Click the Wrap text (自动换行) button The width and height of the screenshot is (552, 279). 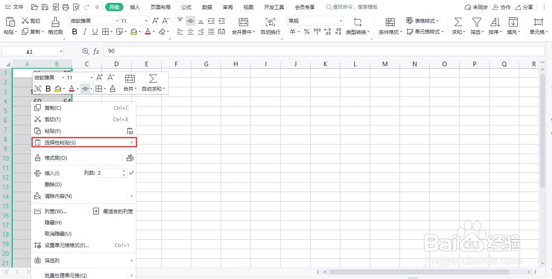(x=270, y=26)
